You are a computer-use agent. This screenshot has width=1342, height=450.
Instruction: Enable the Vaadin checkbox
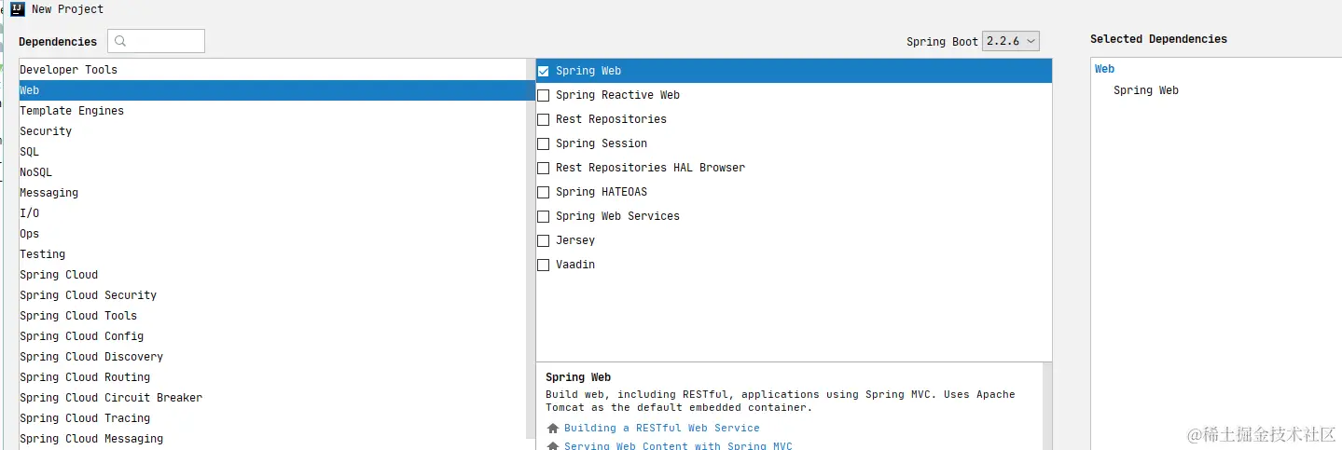tap(544, 265)
